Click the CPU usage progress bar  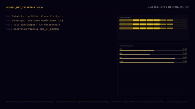coord(153,51)
